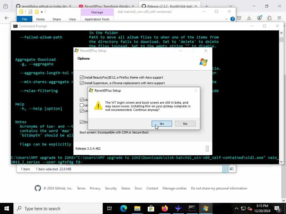286x214 pixels.
Task: Open Terms link in GitHub footer
Action: [81, 188]
